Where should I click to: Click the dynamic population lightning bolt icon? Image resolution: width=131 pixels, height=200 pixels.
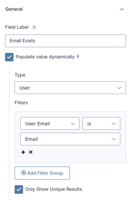78,57
